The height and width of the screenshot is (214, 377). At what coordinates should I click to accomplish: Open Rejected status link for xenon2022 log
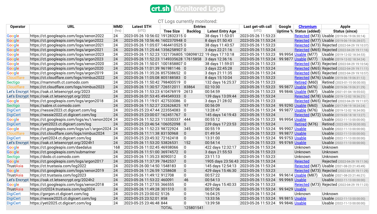(x=302, y=36)
